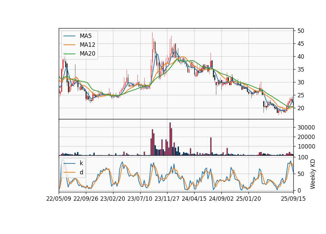Click the KD axis value 50
The height and width of the screenshot is (234, 326).
(301, 174)
